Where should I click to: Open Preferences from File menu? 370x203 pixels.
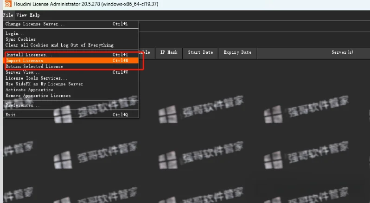70,105
